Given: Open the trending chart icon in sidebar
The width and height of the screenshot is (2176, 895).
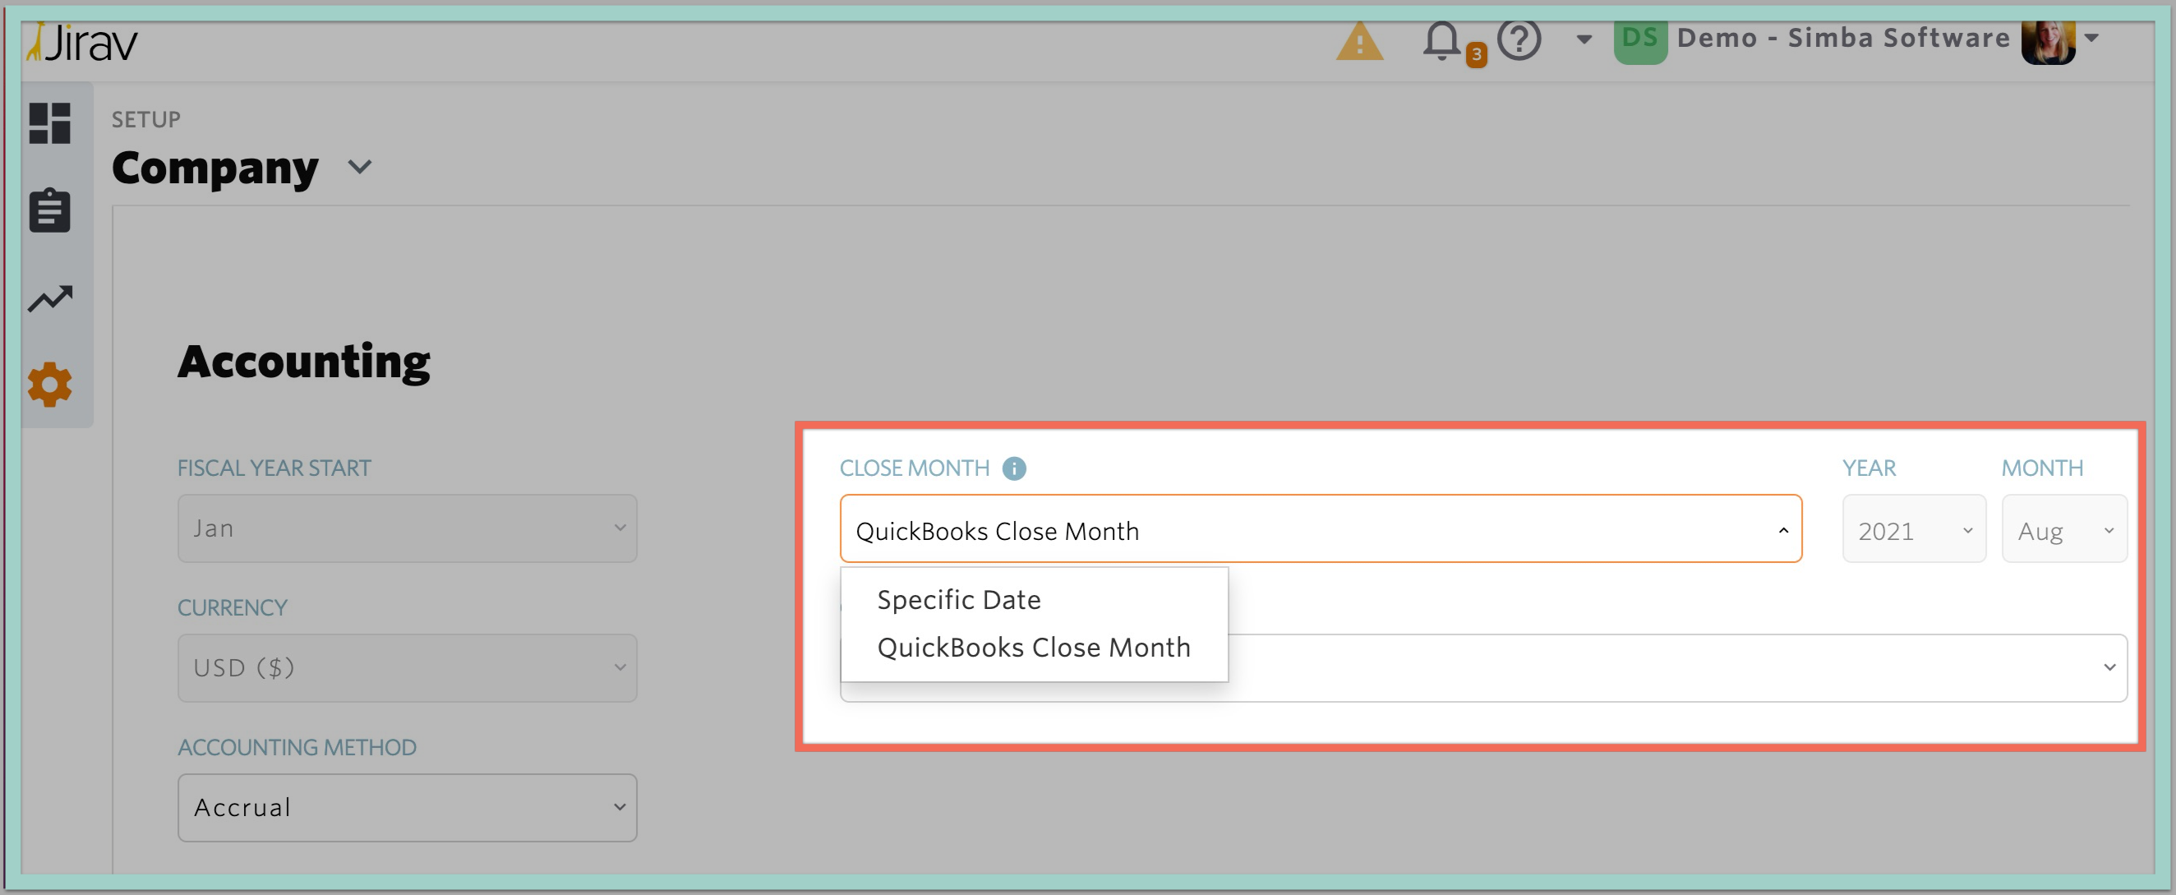Looking at the screenshot, I should tap(50, 298).
